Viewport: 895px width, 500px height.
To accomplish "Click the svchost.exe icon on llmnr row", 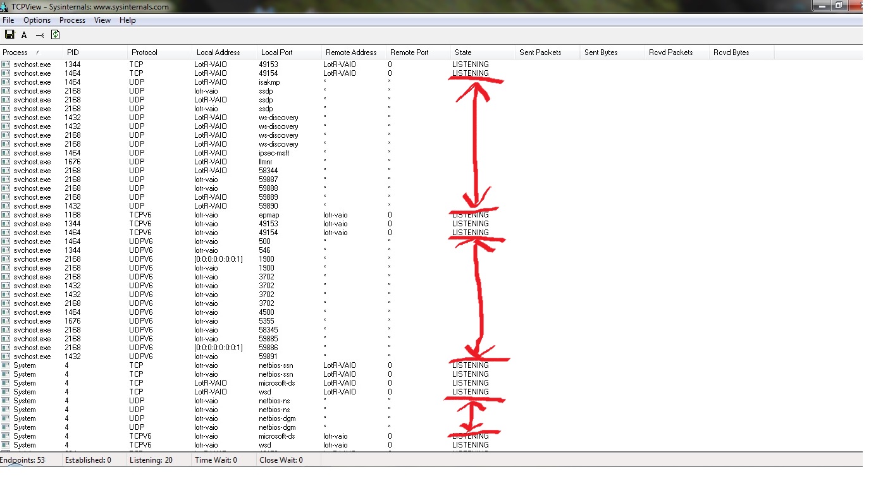I will [x=6, y=162].
